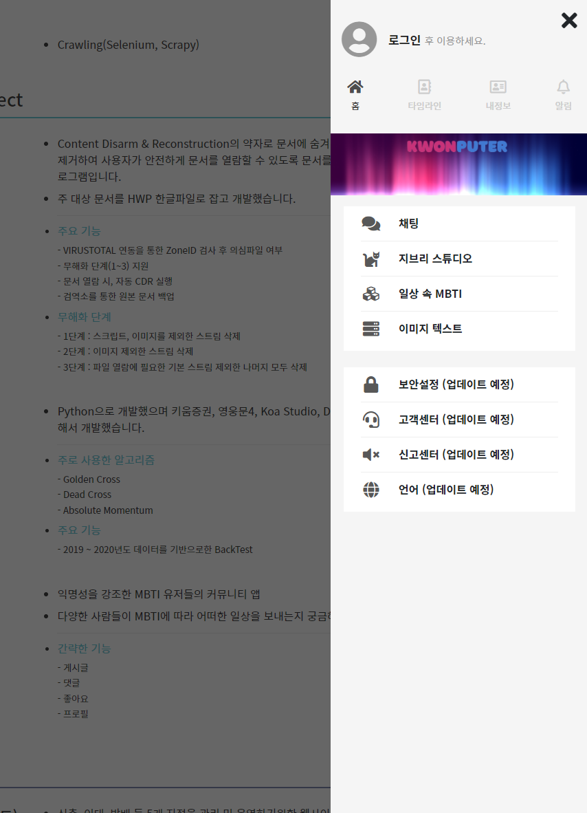
Task: Click the '주로 사용한 알고리즘' heading
Action: (x=107, y=460)
